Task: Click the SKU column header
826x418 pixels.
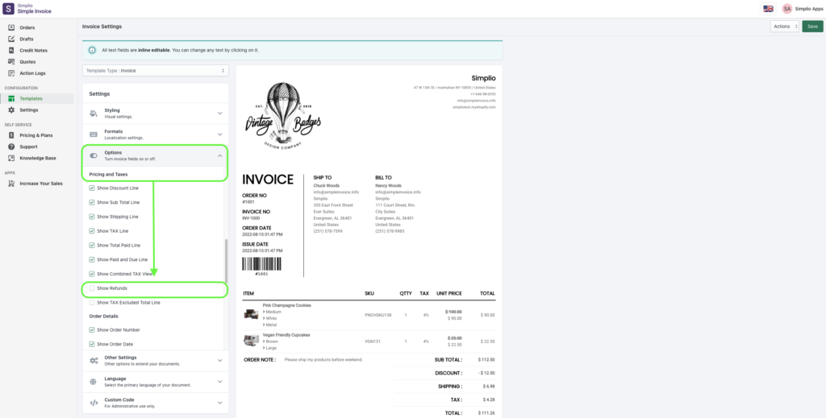Action: pyautogui.click(x=369, y=293)
